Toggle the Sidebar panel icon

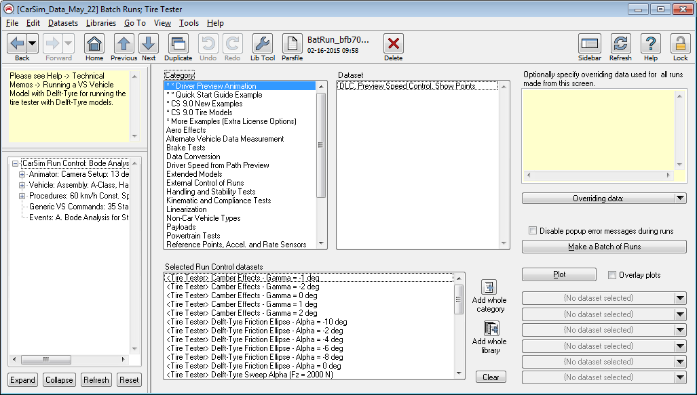pyautogui.click(x=589, y=43)
